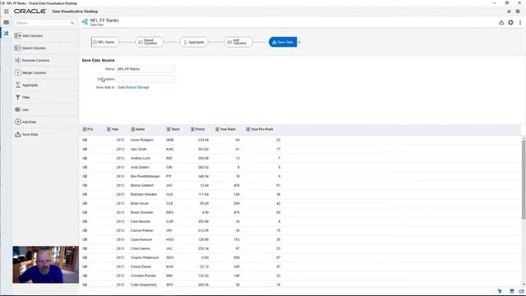Click the Home icon in header
526x296 pixels.
(509, 12)
